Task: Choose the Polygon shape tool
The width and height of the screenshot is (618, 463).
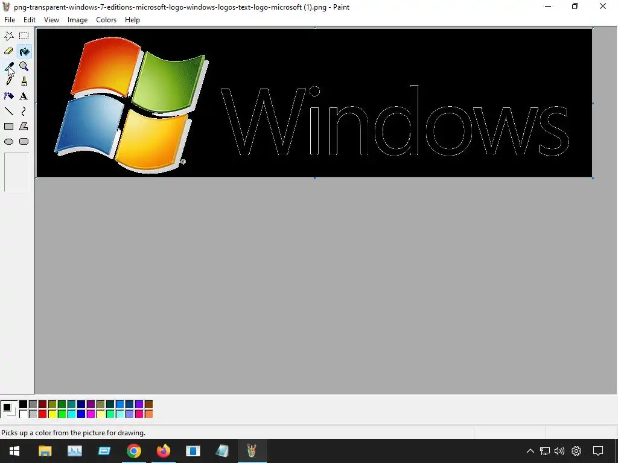Action: pyautogui.click(x=24, y=127)
